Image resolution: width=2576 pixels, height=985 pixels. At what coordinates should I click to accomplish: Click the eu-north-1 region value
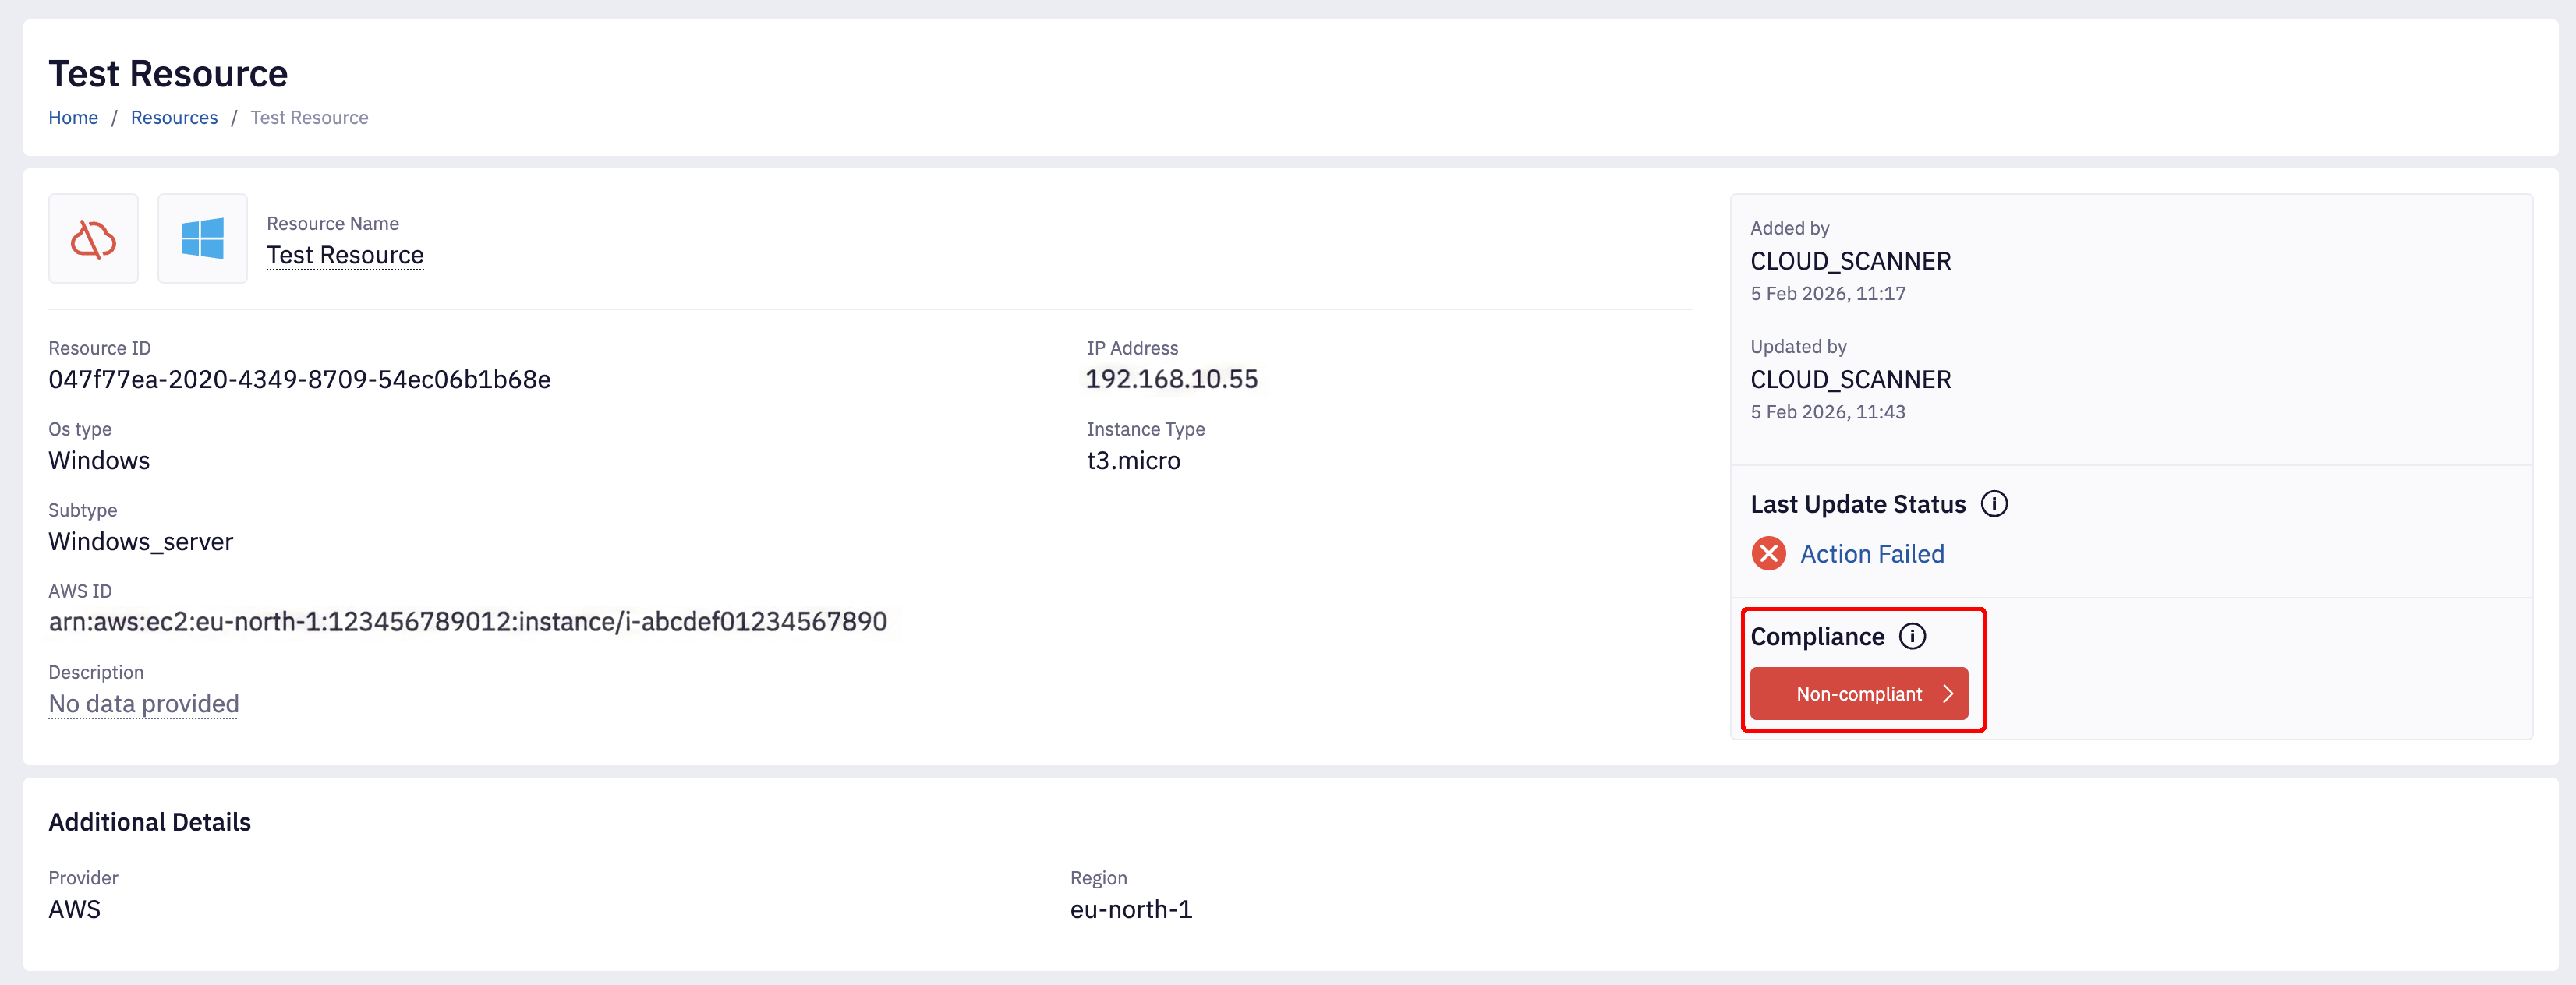[1130, 909]
